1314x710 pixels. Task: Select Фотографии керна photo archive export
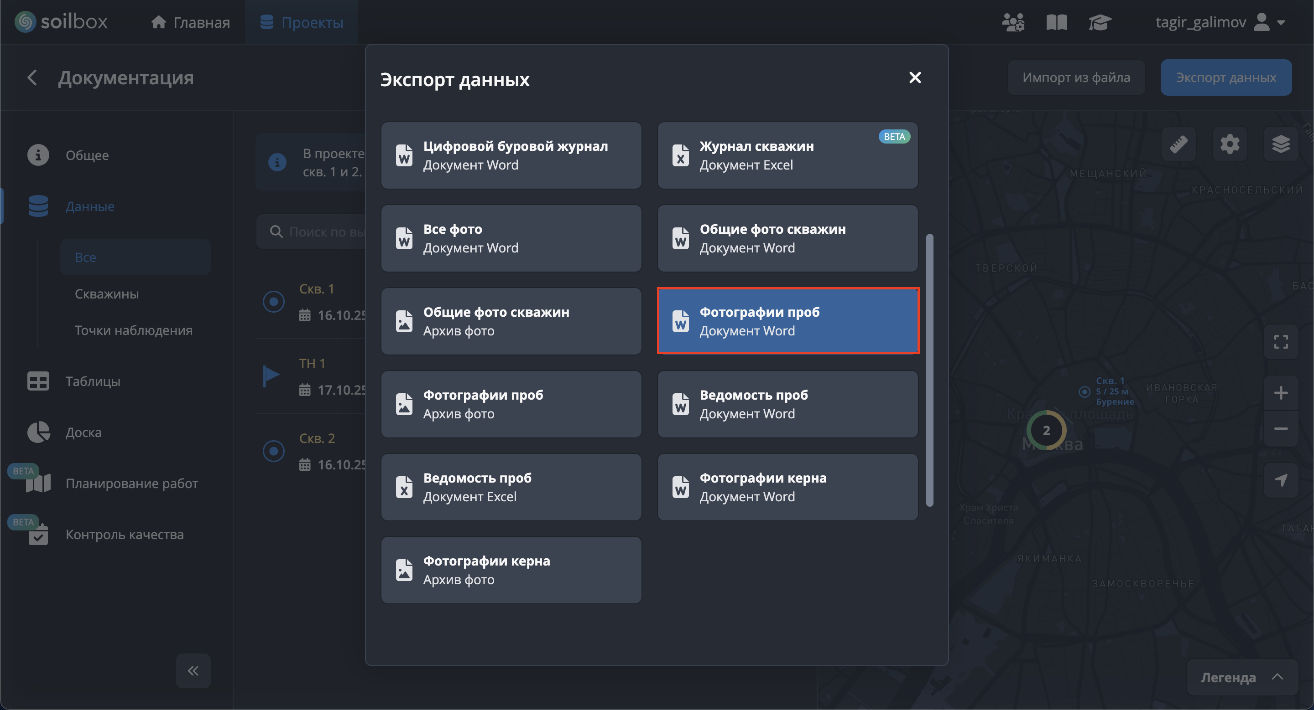(511, 570)
